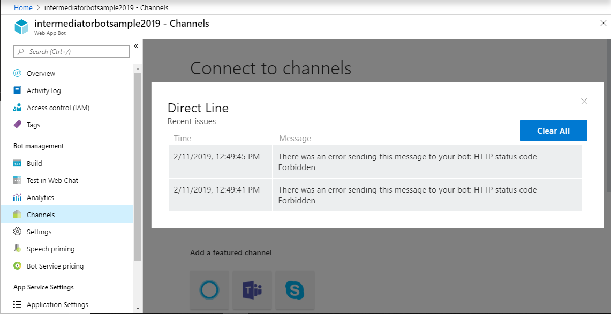Open the Speech priming section
Viewport: 611px width, 314px height.
pos(53,249)
